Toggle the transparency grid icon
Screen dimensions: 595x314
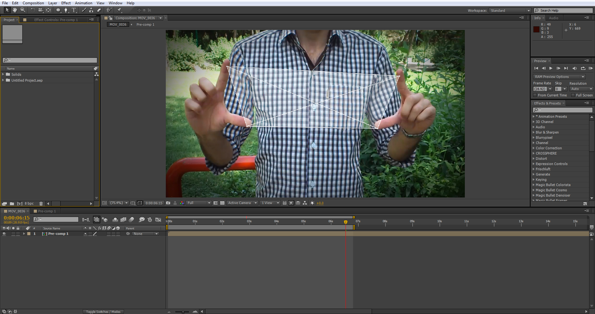click(x=222, y=203)
